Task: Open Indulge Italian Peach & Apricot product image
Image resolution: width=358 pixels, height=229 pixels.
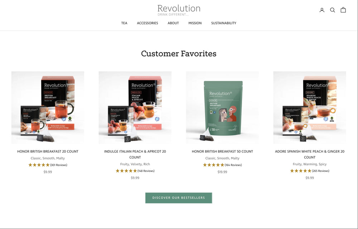Action: [135, 108]
